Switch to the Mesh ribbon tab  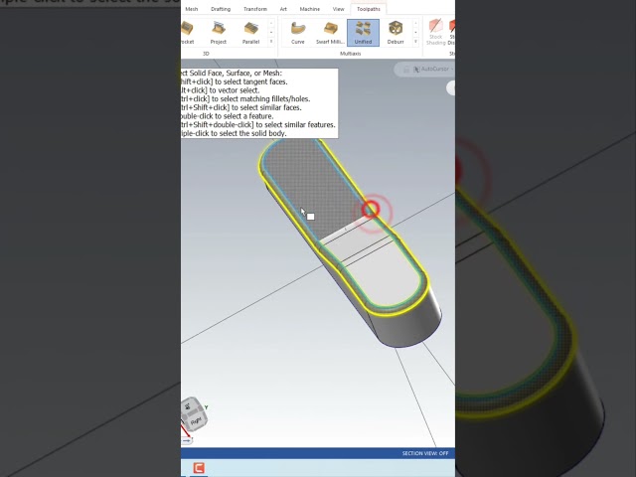(x=192, y=9)
